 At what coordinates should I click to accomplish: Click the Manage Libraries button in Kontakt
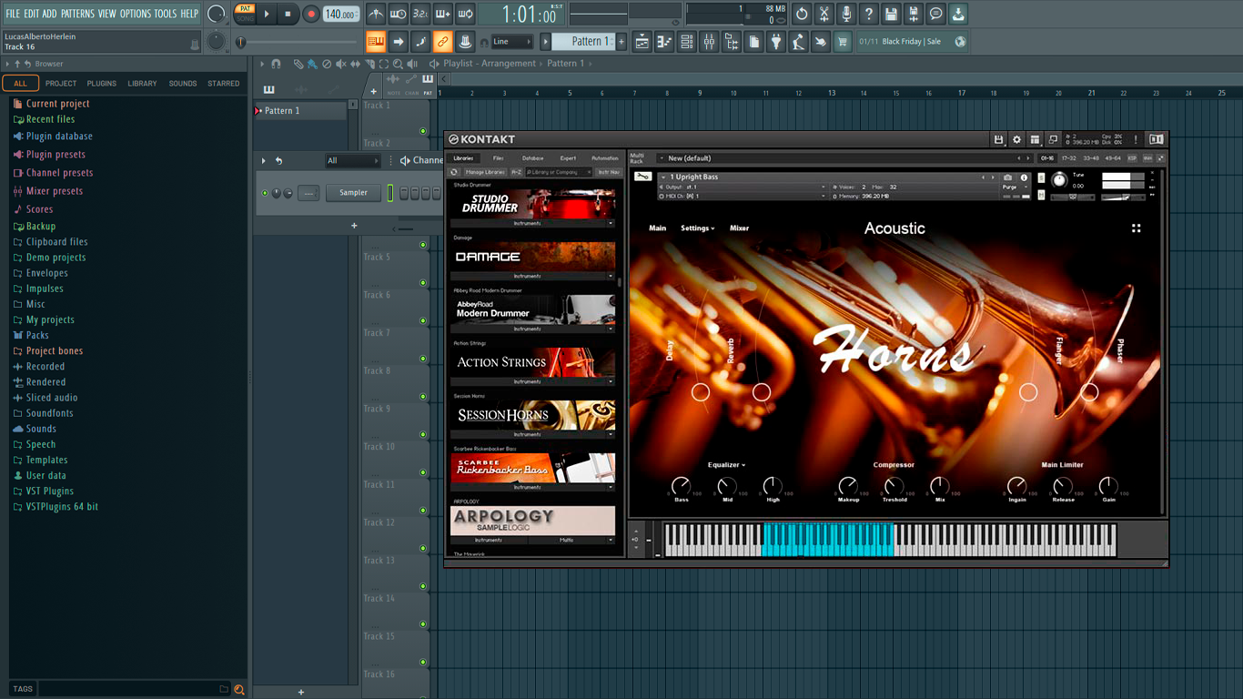(484, 172)
